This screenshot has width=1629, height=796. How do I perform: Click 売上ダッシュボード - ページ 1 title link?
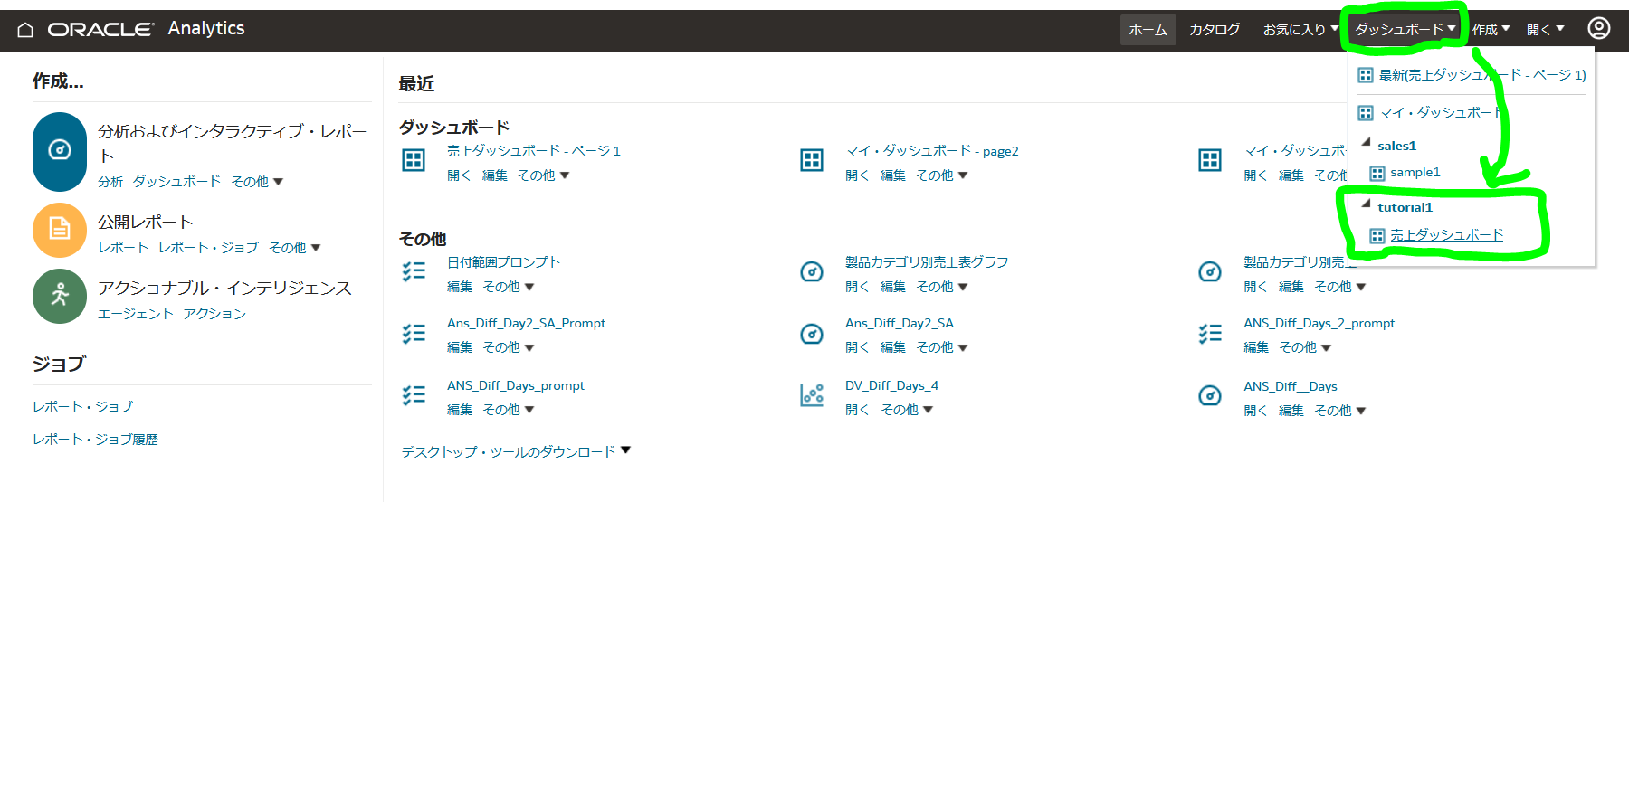(x=533, y=151)
